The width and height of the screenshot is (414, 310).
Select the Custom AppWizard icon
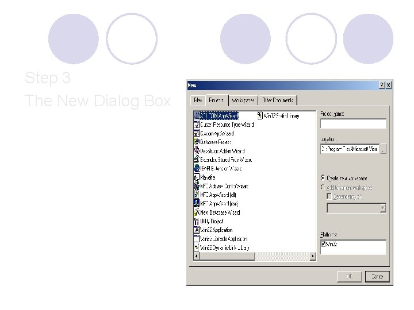click(197, 133)
